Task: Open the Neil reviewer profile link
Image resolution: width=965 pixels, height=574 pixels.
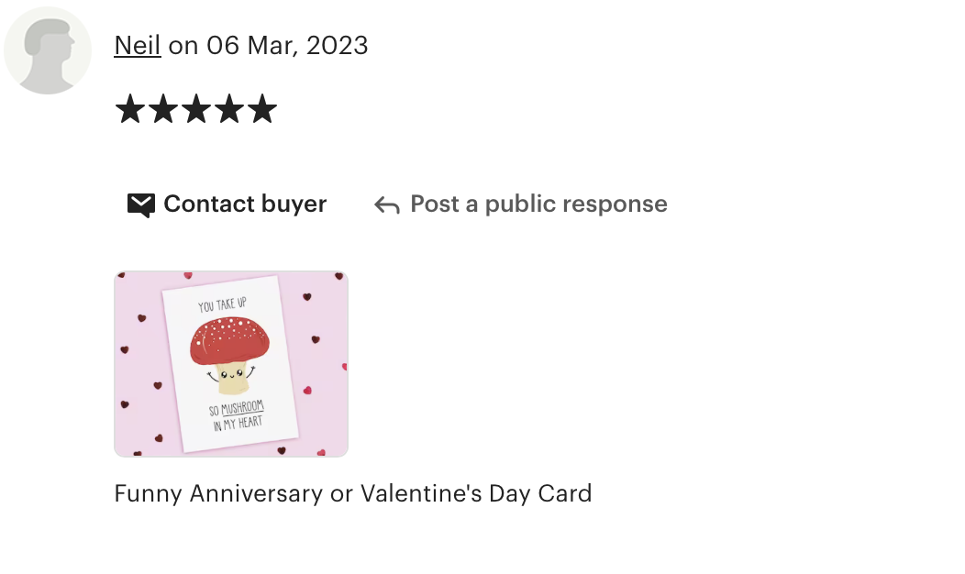Action: pyautogui.click(x=138, y=46)
